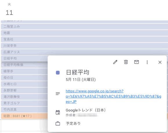Select the 水嶋ヒロ event
168x133 pixels.
click(x=24, y=84)
